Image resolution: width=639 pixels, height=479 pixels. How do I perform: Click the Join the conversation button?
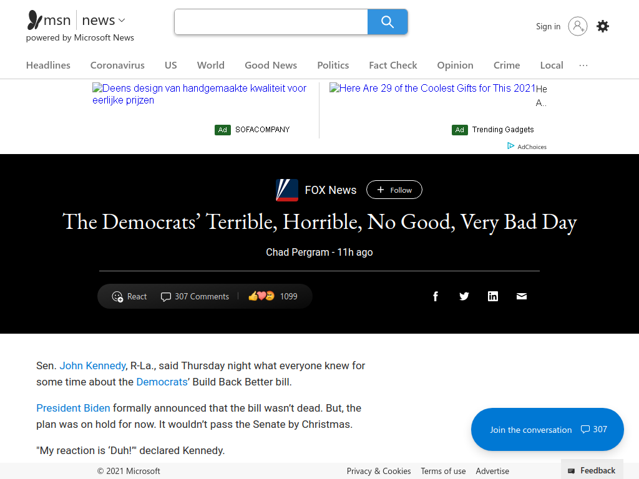tap(547, 429)
